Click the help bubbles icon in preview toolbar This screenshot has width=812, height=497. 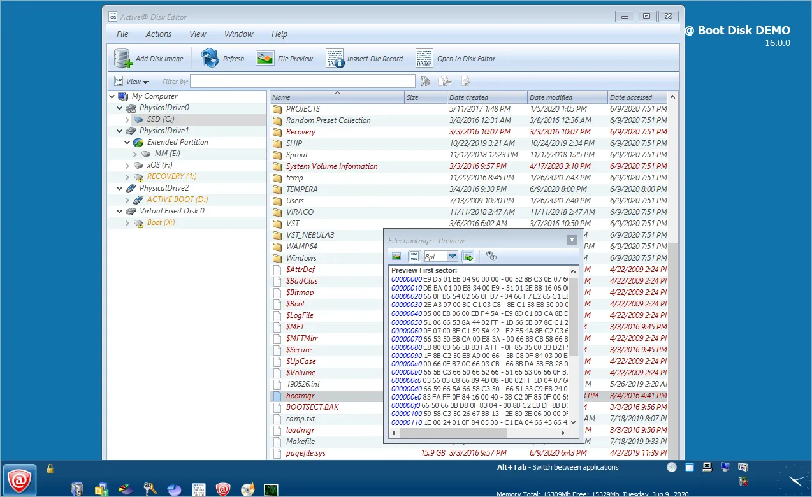point(491,256)
